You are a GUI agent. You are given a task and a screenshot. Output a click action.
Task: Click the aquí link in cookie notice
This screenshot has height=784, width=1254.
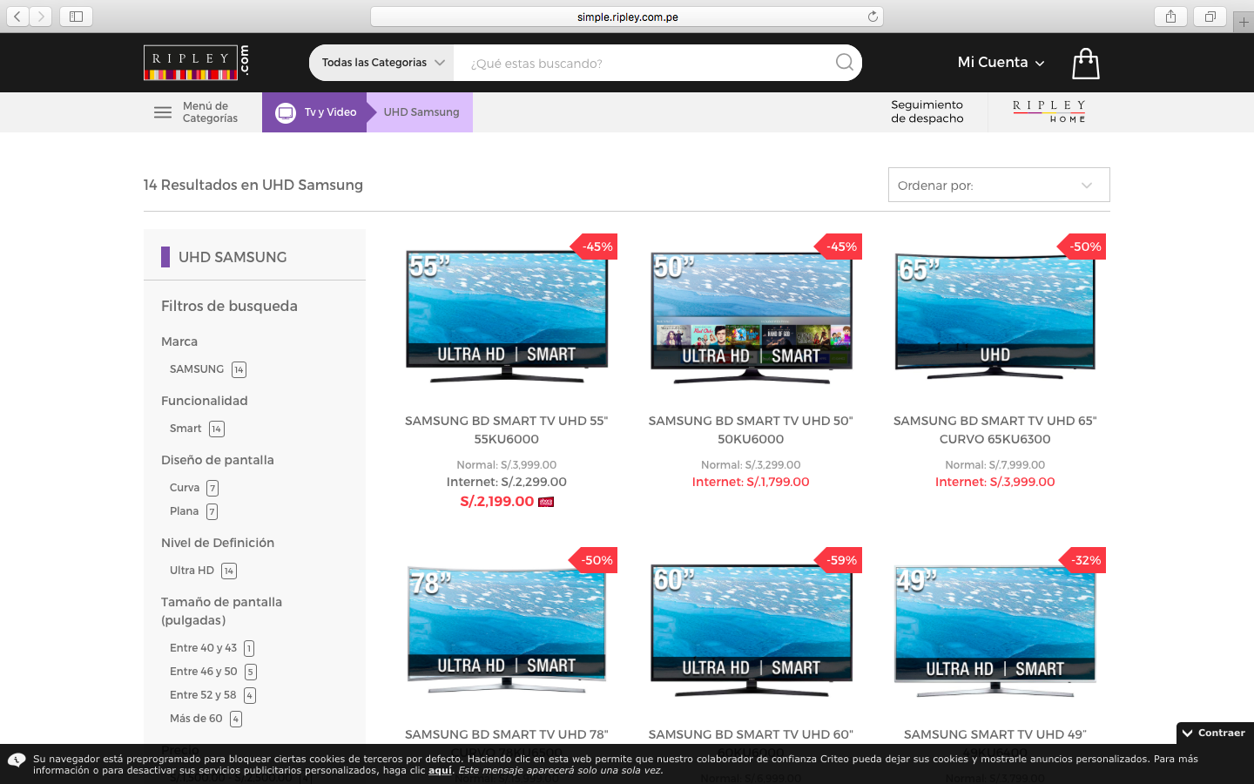[x=440, y=770]
